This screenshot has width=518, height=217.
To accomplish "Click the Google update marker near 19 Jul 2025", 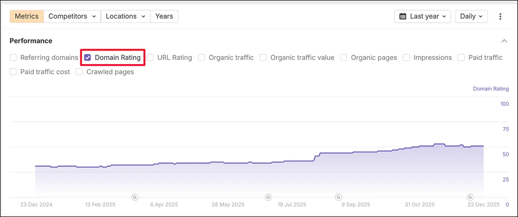I will pos(268,197).
